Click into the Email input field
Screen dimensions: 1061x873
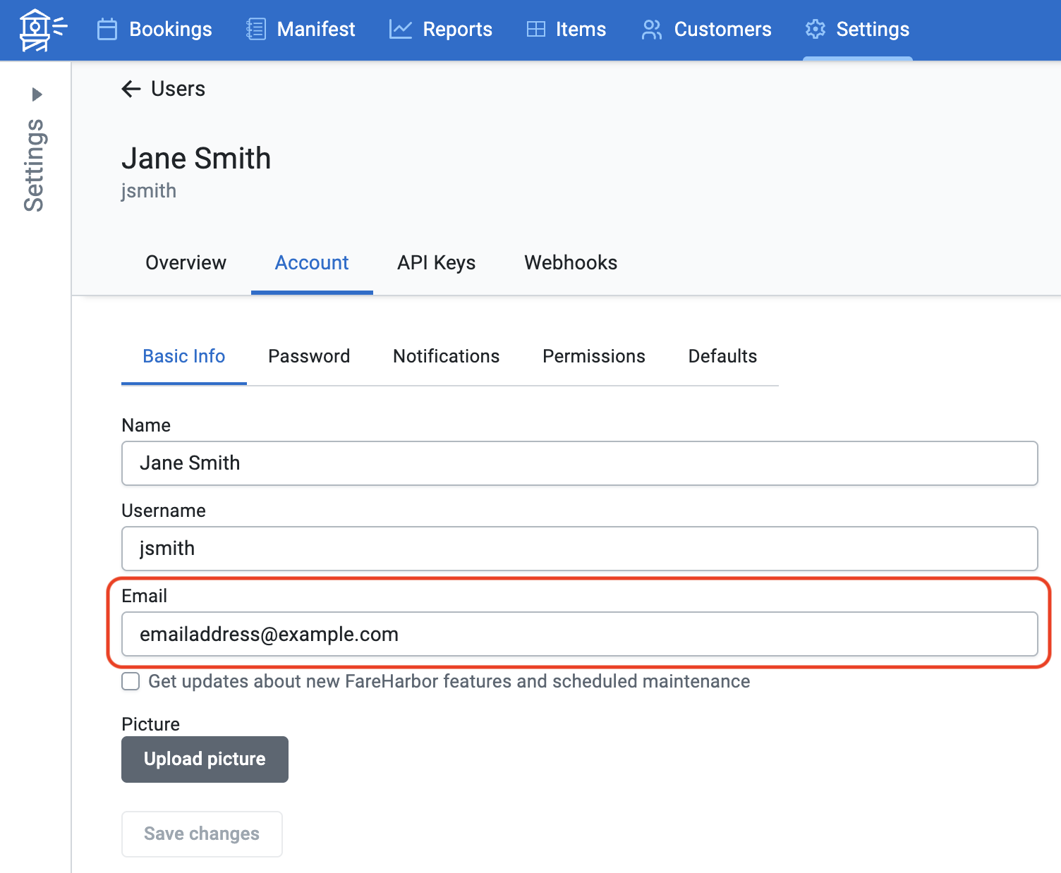pos(578,634)
